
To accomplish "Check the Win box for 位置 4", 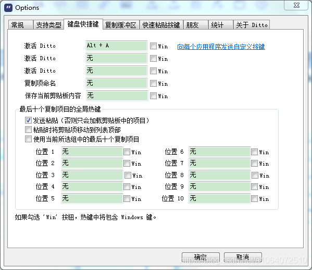I will click(127, 187).
